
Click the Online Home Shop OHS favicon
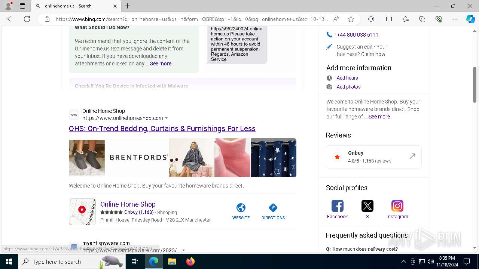74,115
